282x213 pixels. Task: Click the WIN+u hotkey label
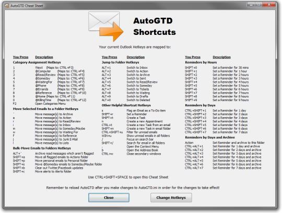[x=107, y=136]
